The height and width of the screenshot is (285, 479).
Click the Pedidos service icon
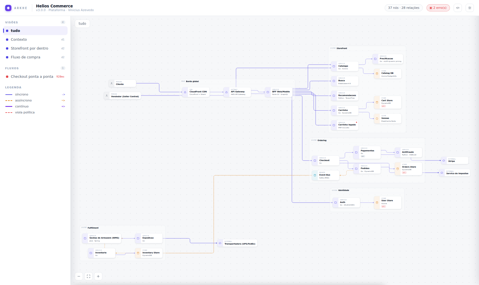coord(356,169)
